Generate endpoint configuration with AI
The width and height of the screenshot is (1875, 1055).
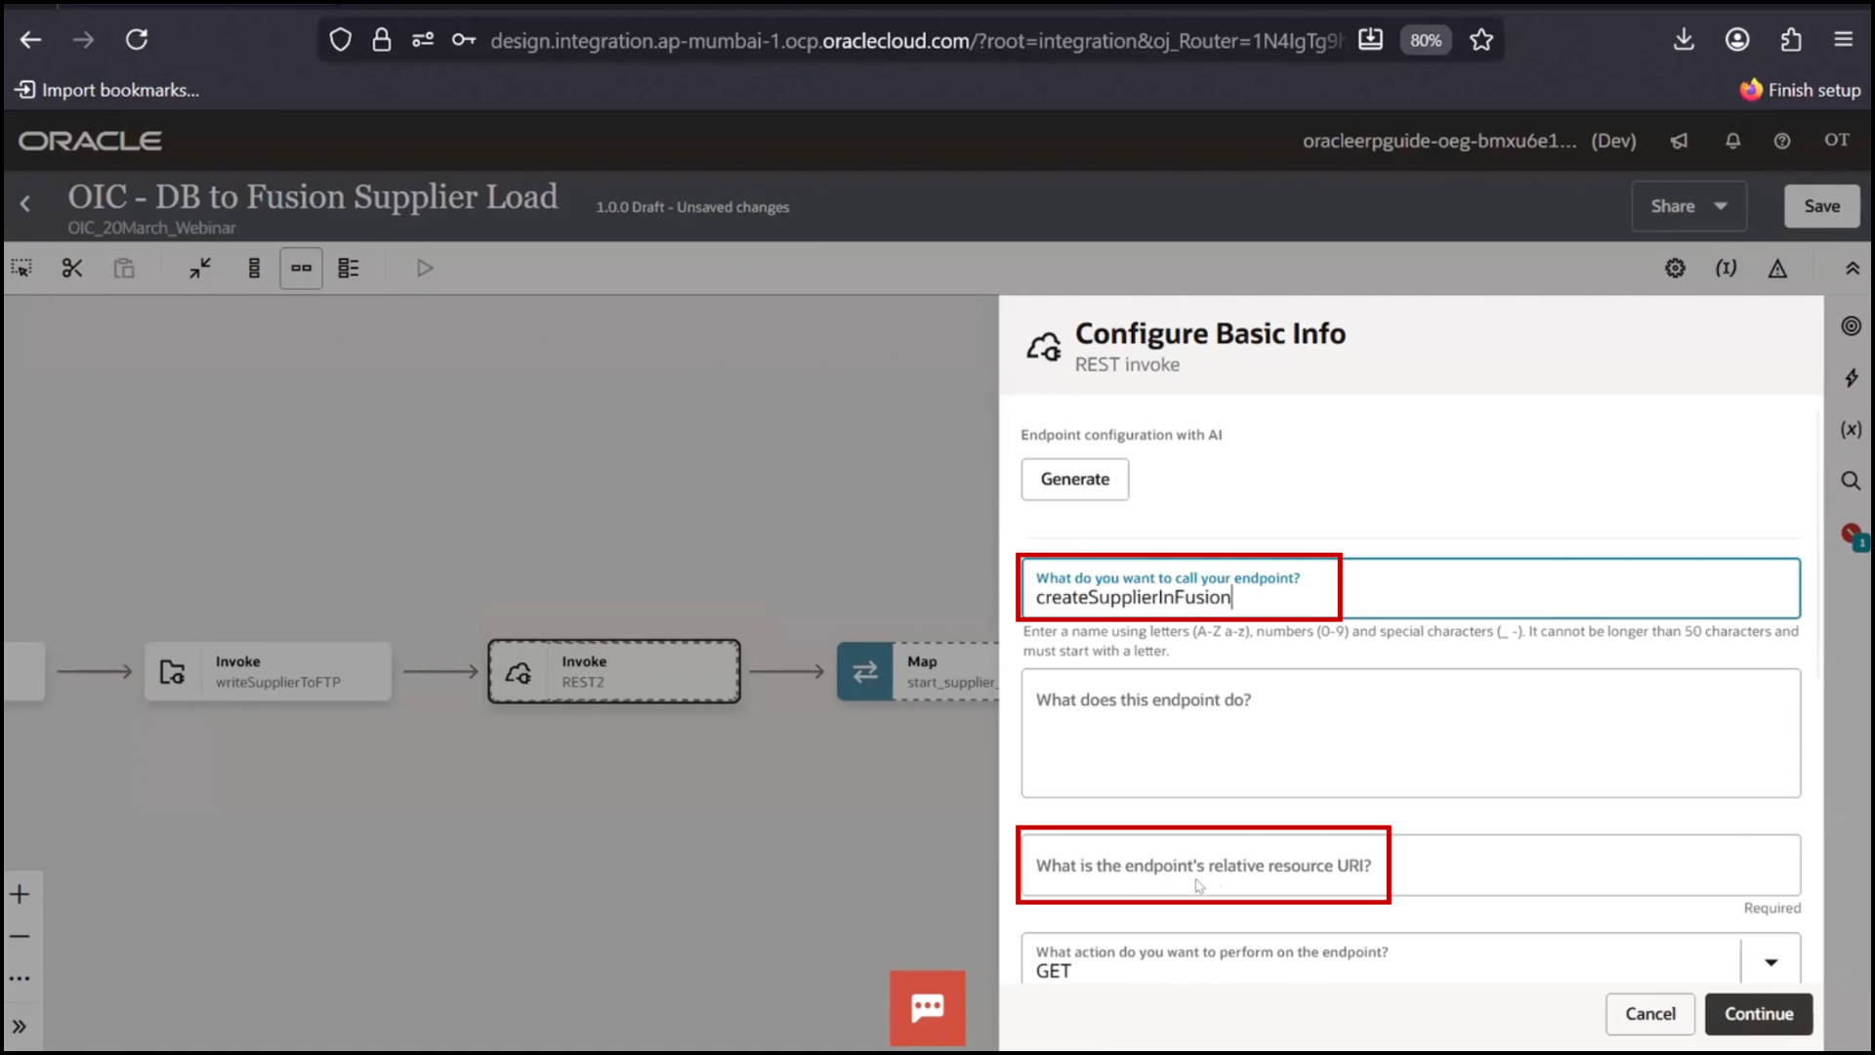pyautogui.click(x=1074, y=480)
